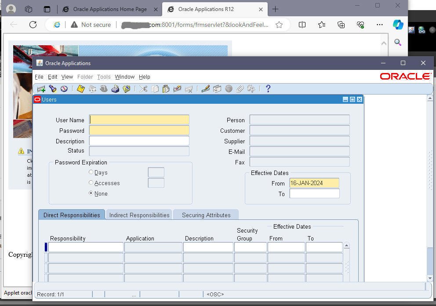Open the Collections icon in Edge
Image resolution: width=436 pixels, height=306 pixels.
[x=341, y=25]
